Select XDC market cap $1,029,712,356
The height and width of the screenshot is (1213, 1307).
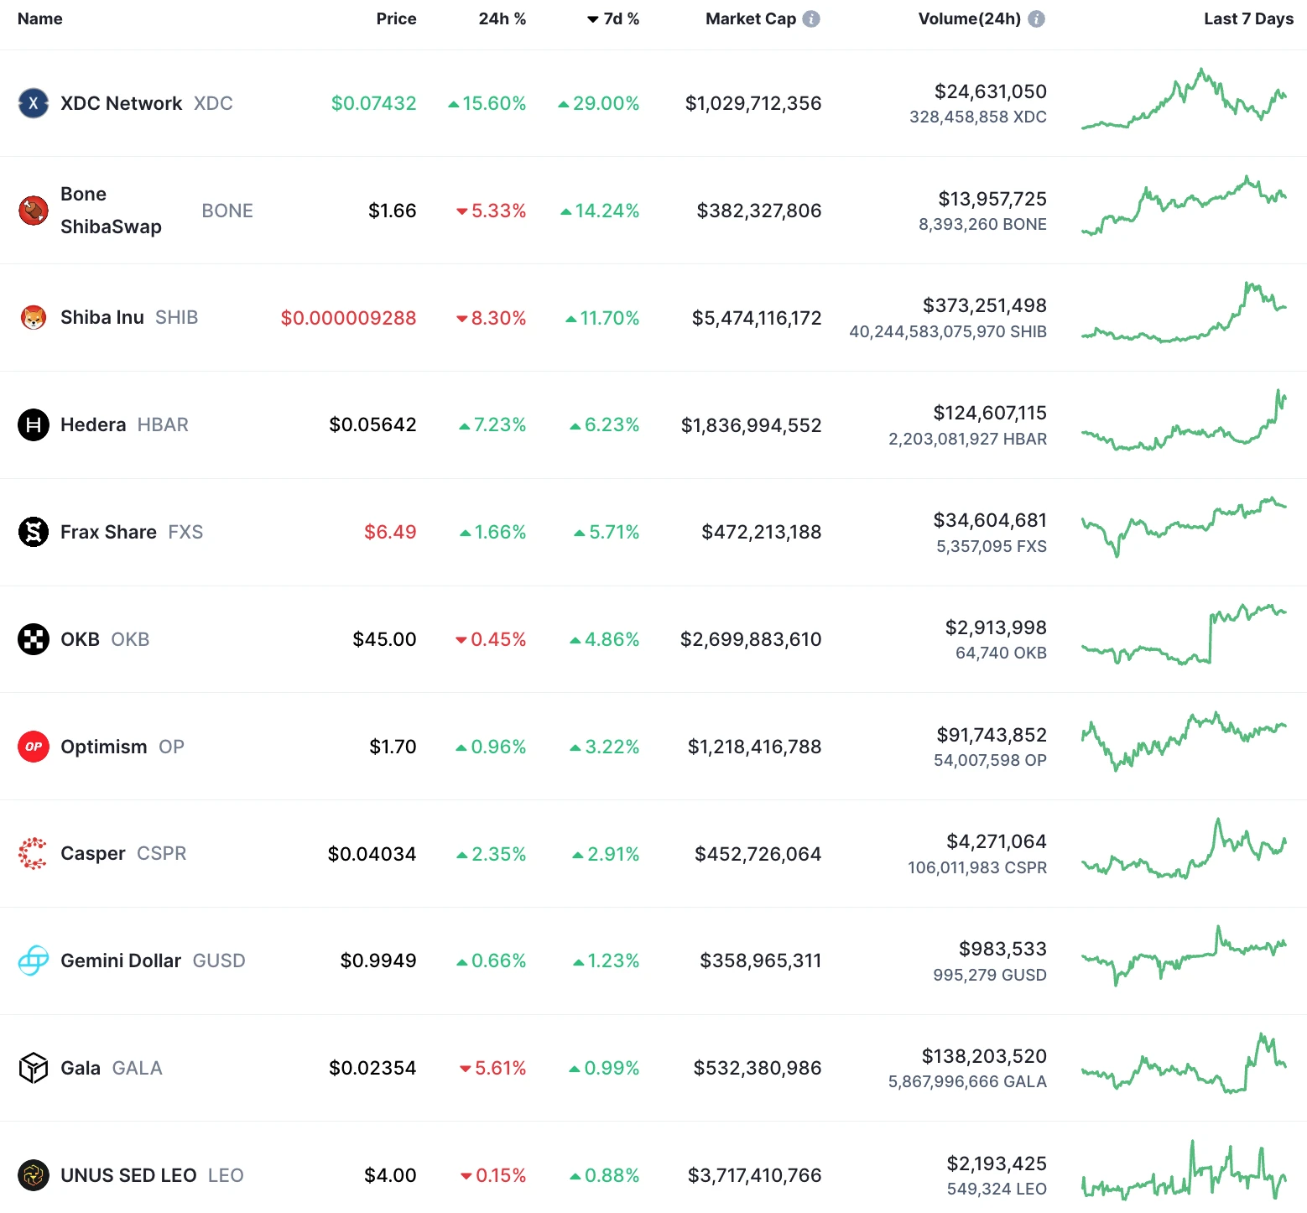[x=753, y=103]
